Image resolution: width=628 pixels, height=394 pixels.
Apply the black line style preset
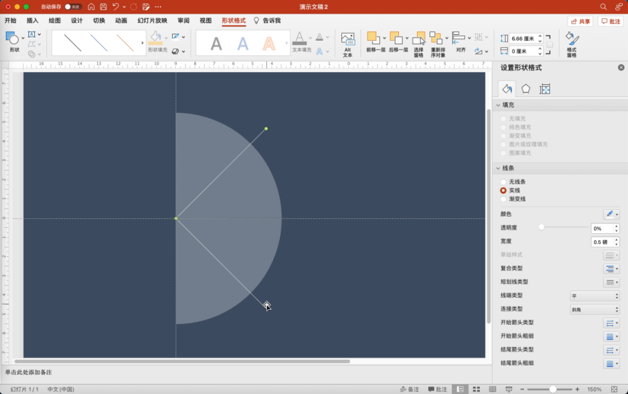click(x=73, y=43)
